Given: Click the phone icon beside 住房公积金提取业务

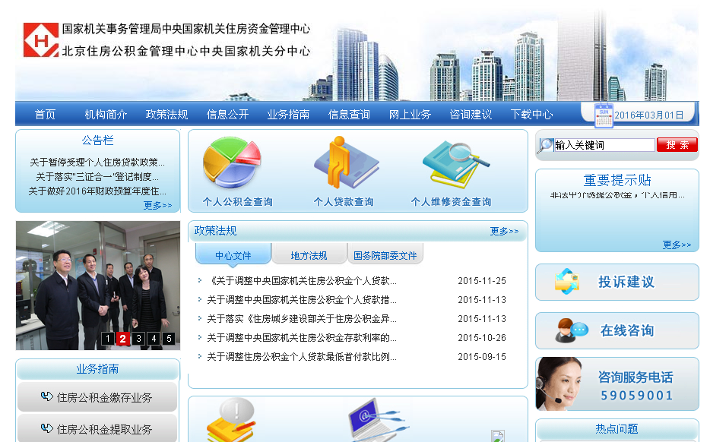Looking at the screenshot, I should click(x=46, y=428).
